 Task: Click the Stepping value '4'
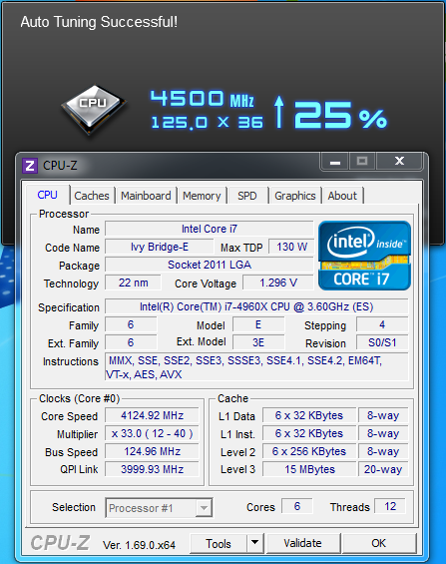point(382,324)
